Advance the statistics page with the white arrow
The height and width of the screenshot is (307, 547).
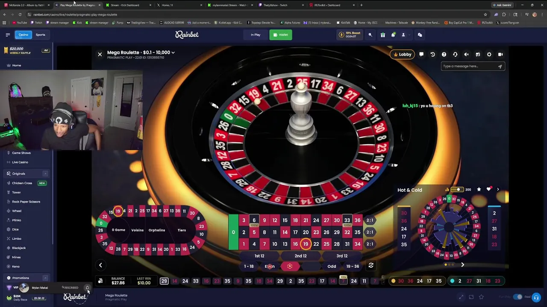[x=462, y=265]
